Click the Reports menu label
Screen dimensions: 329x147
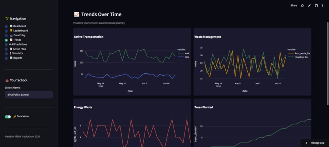pyautogui.click(x=18, y=58)
